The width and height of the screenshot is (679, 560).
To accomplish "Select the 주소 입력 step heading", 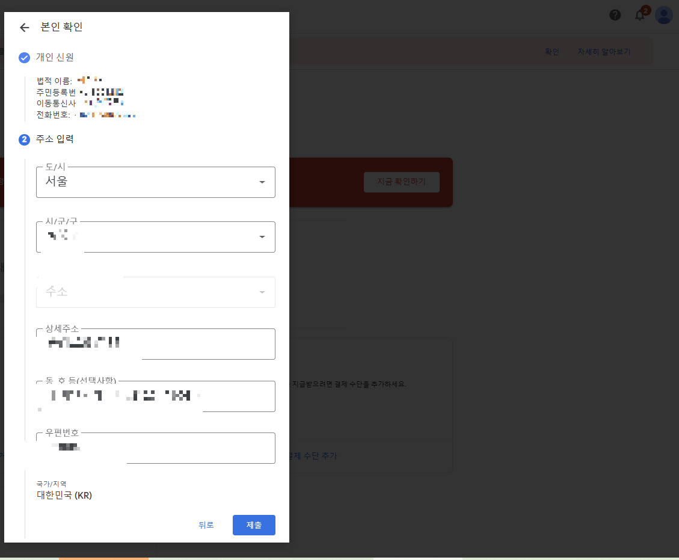I will 55,139.
